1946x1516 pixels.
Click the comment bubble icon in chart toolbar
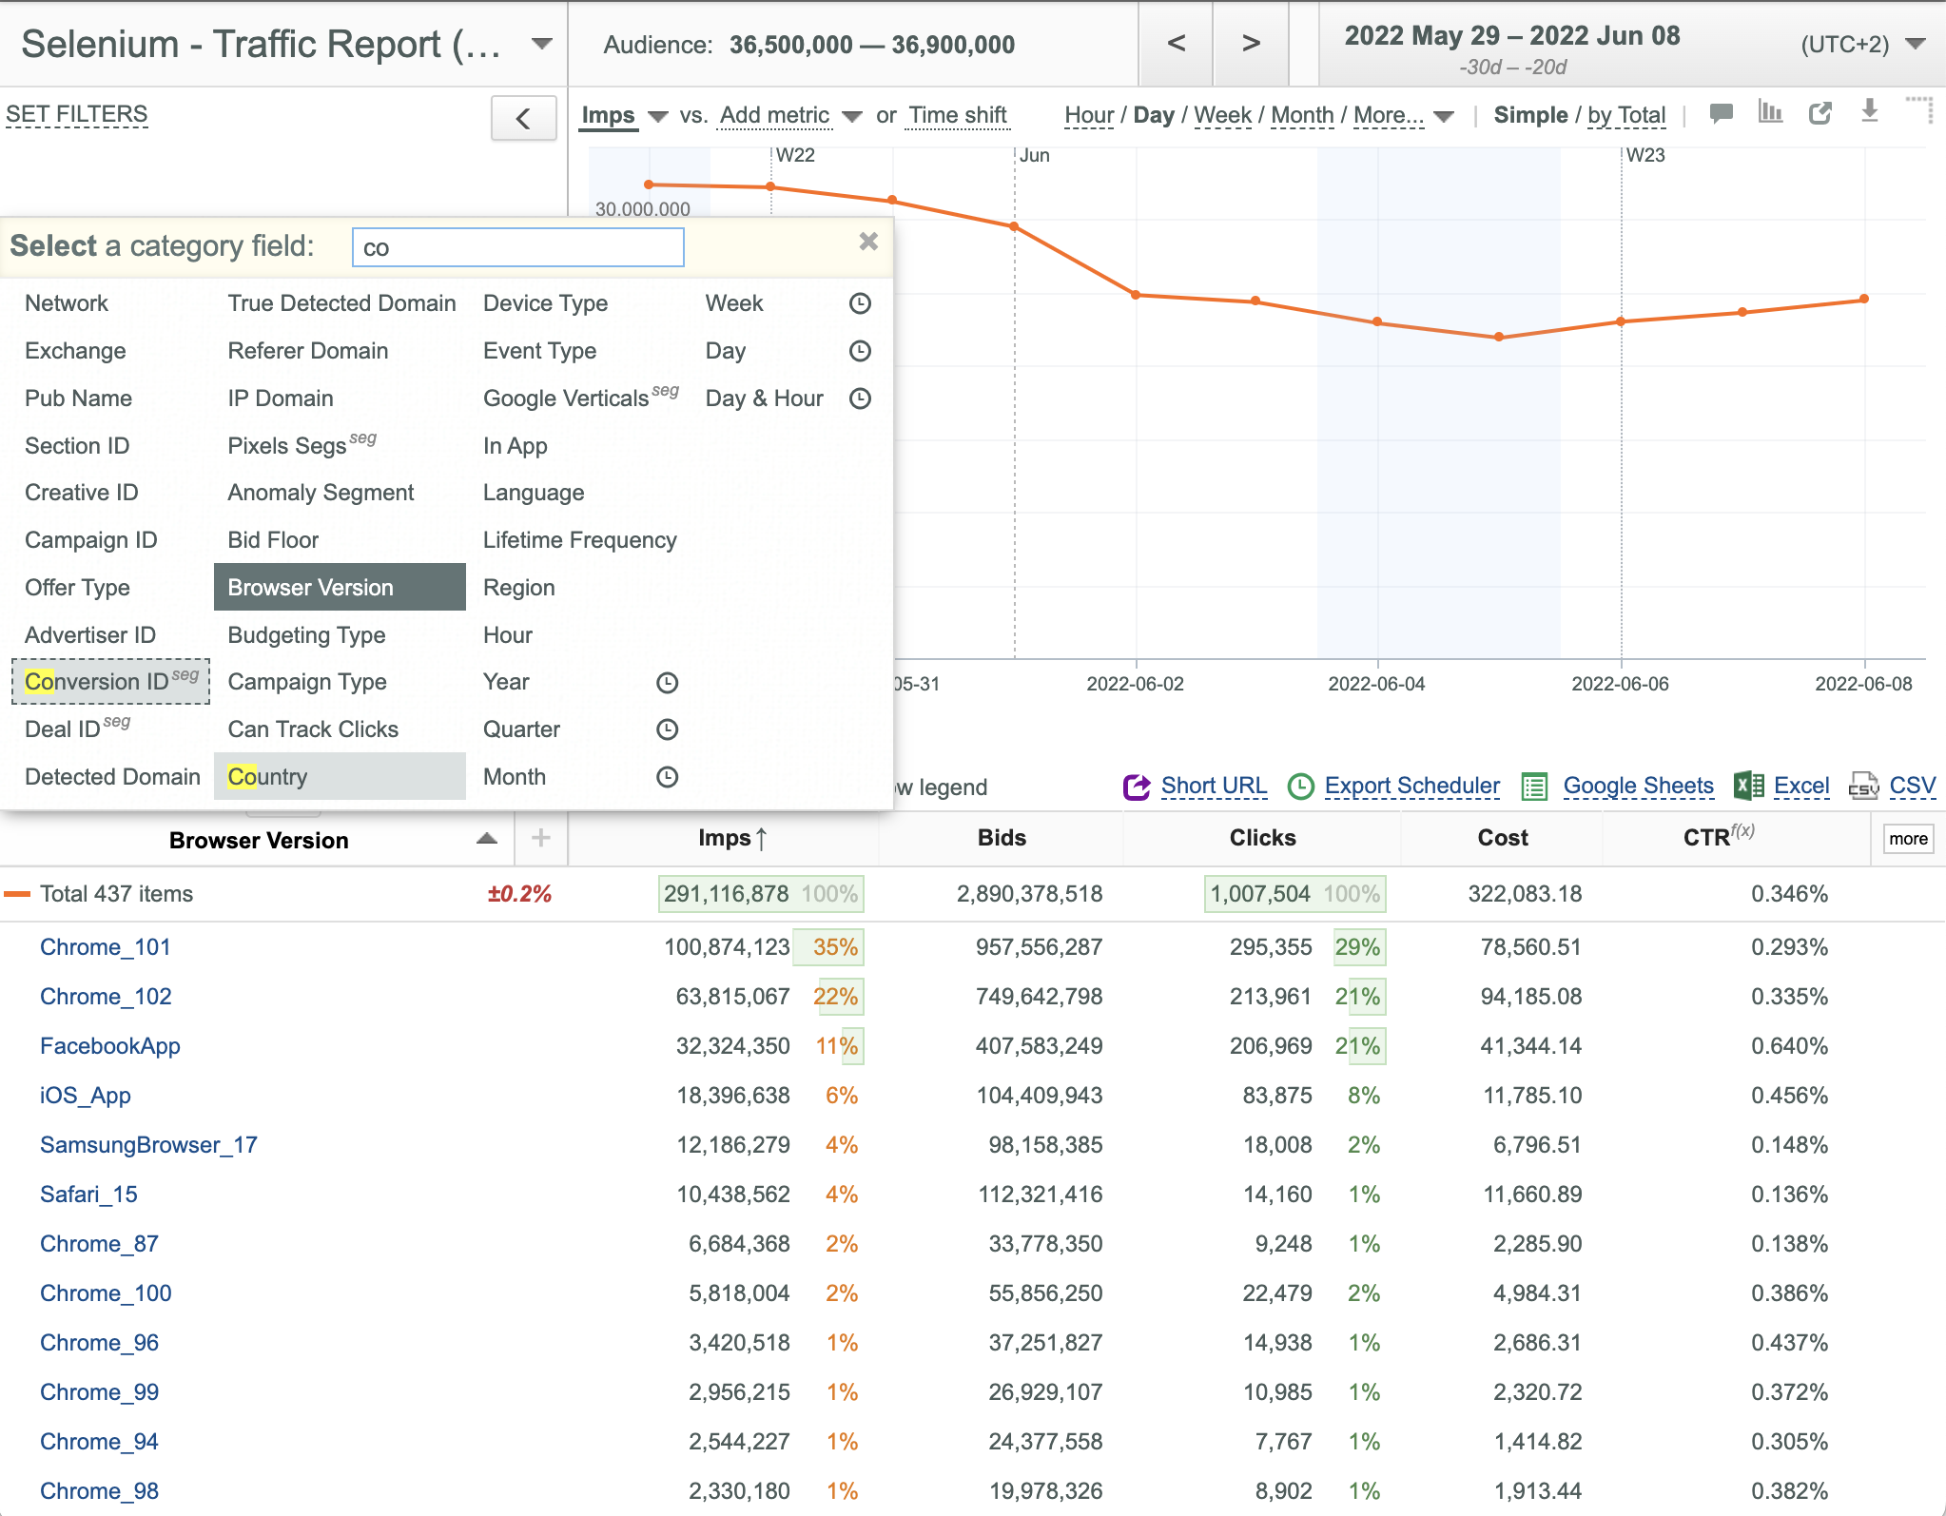tap(1721, 114)
